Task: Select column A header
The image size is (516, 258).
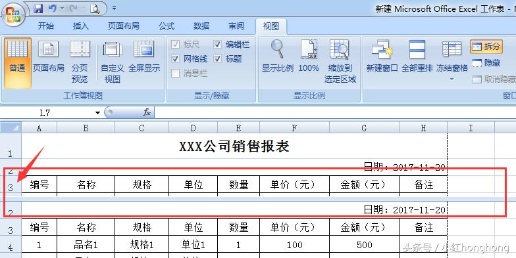Action: (39, 127)
